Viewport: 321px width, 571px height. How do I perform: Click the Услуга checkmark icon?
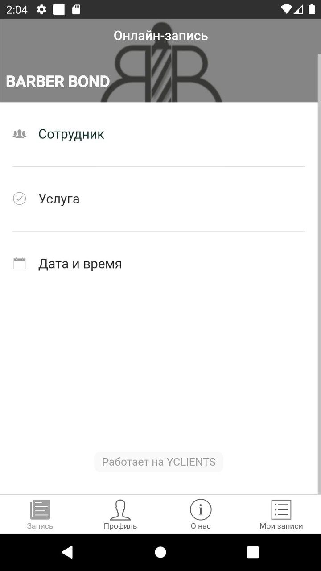tap(20, 199)
